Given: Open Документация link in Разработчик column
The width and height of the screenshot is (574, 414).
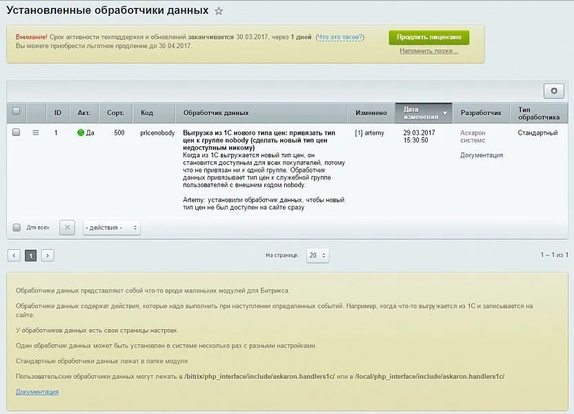Looking at the screenshot, I should click(482, 155).
